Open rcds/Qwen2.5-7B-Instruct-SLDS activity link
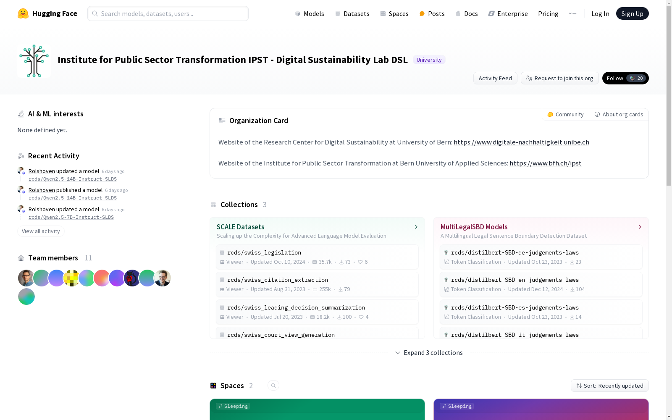The height and width of the screenshot is (420, 672). tap(71, 217)
